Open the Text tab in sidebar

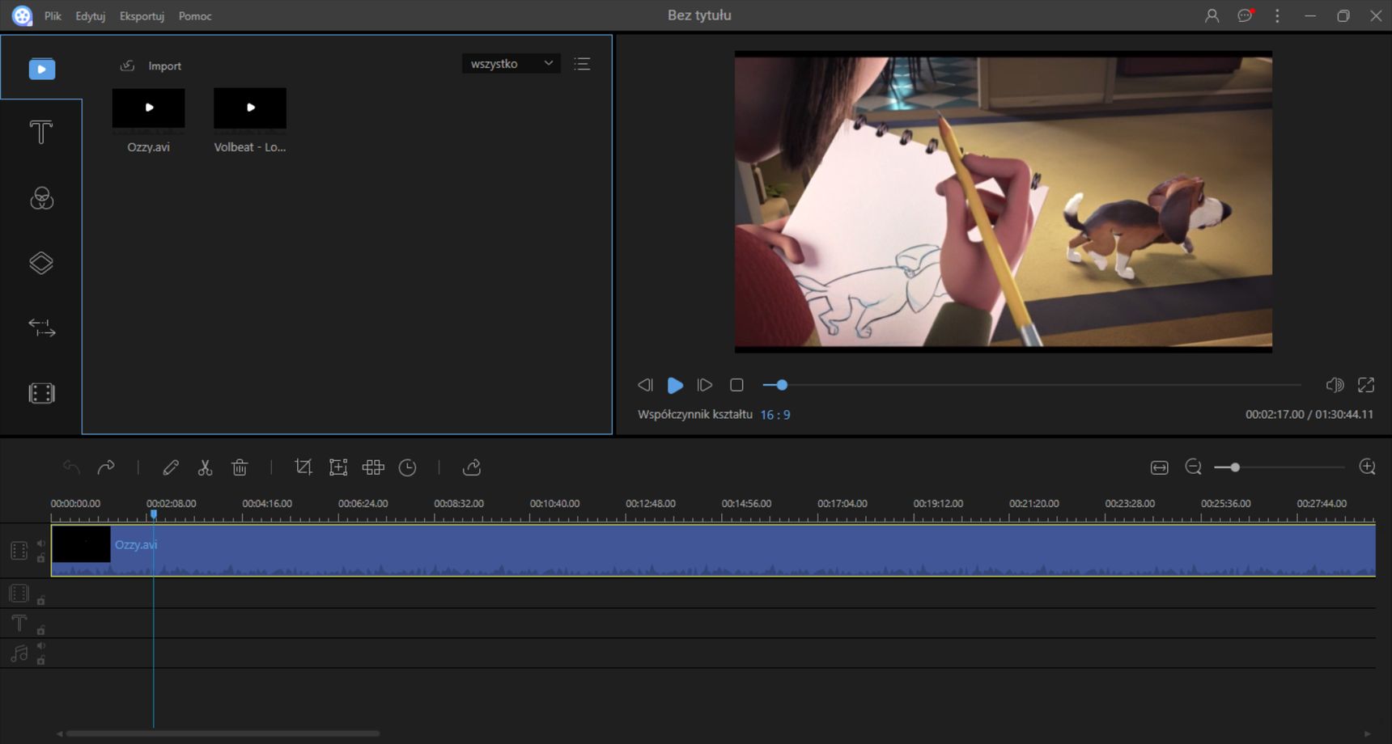tap(41, 133)
